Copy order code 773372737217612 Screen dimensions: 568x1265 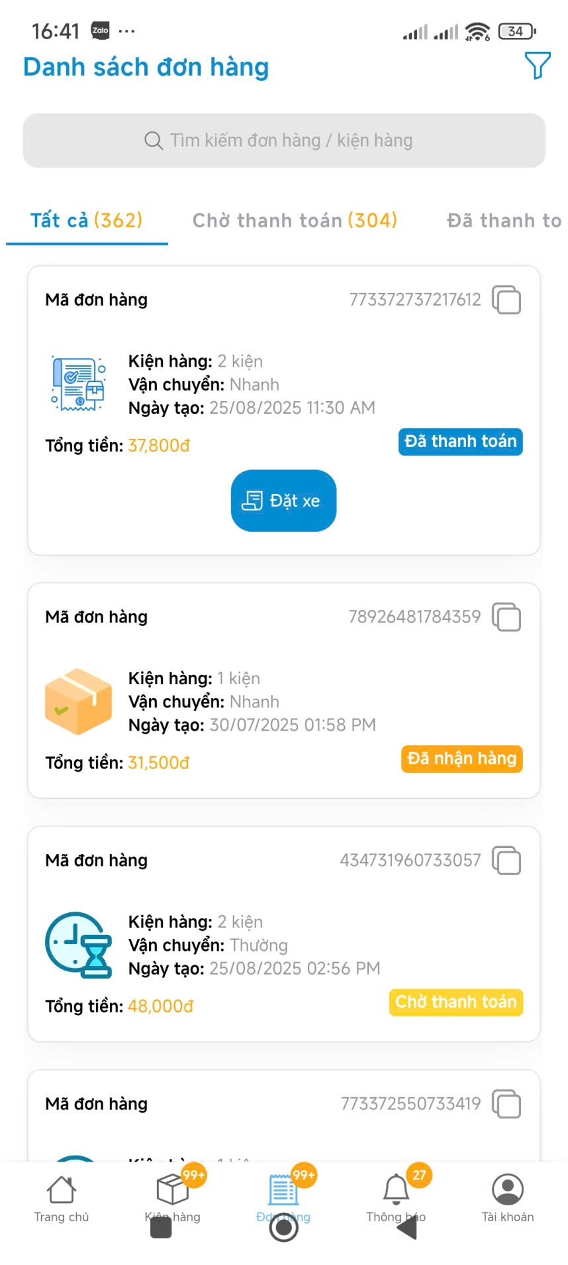(506, 300)
